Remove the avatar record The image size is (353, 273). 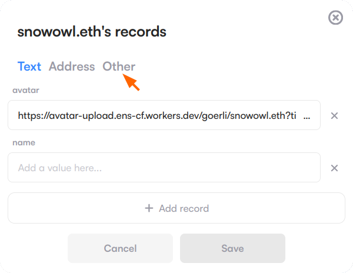click(x=334, y=116)
